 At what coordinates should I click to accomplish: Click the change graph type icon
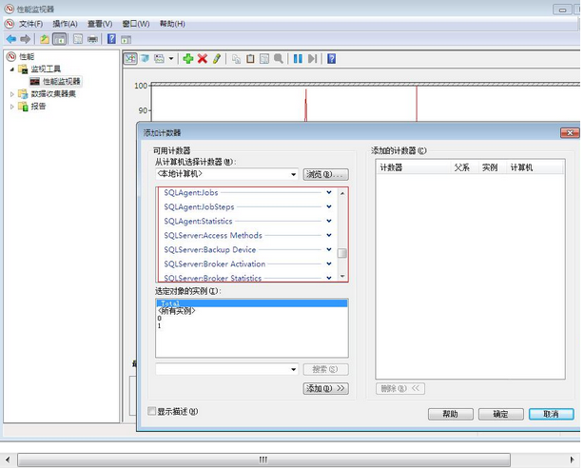(x=160, y=58)
